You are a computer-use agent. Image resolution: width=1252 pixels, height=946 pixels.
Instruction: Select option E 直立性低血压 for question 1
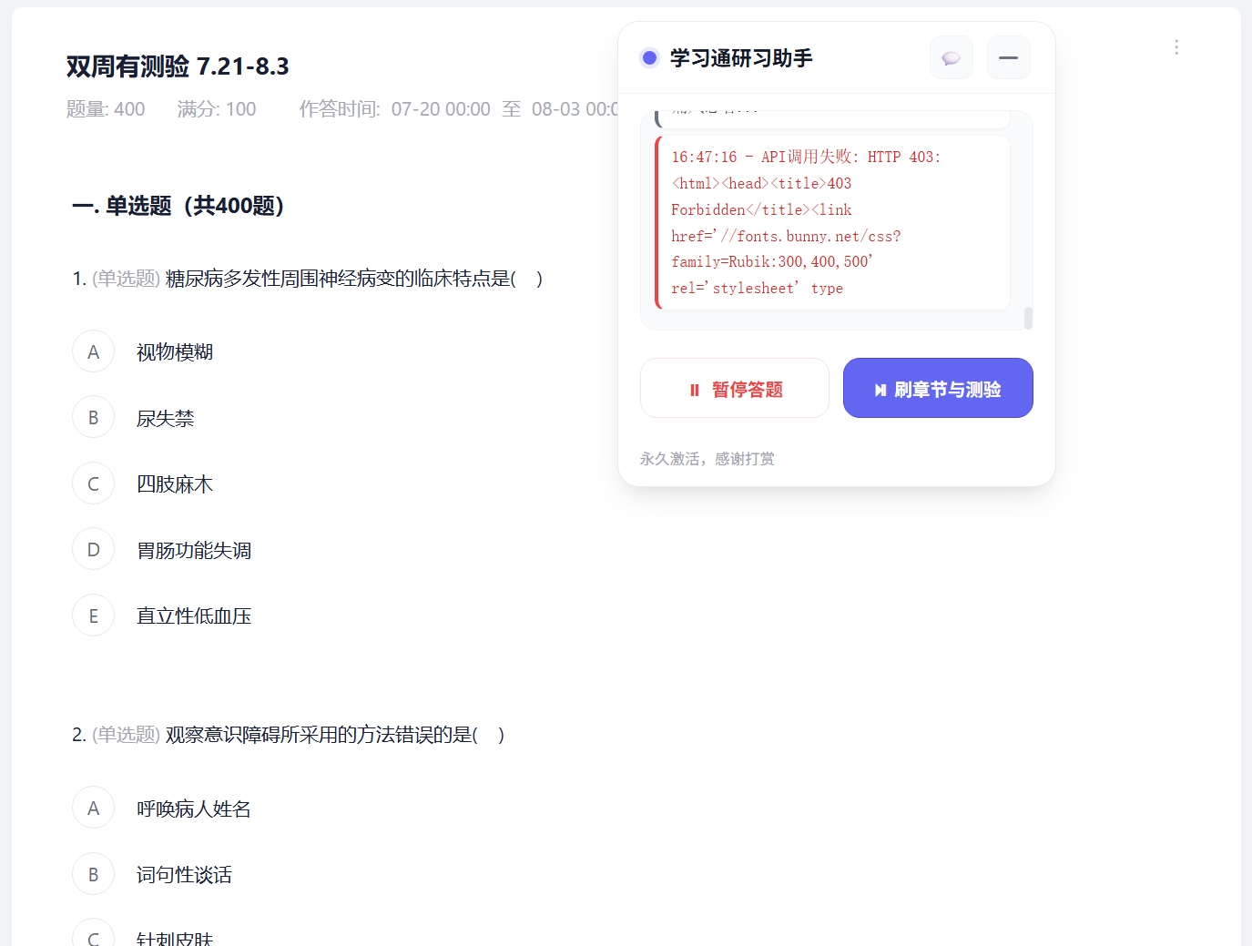[93, 616]
